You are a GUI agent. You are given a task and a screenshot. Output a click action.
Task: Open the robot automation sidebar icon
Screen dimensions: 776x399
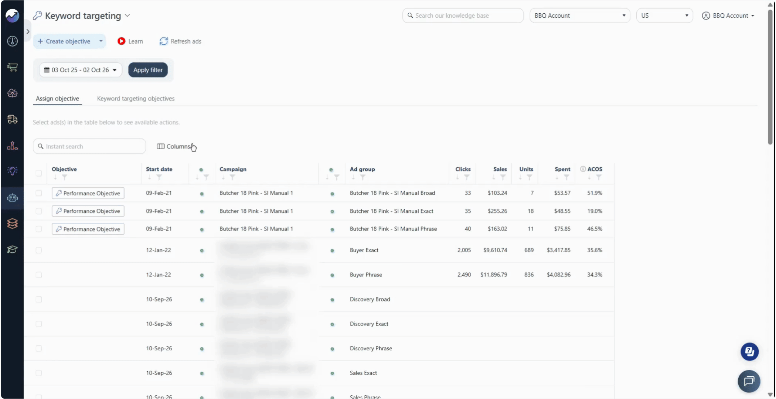pos(12,198)
